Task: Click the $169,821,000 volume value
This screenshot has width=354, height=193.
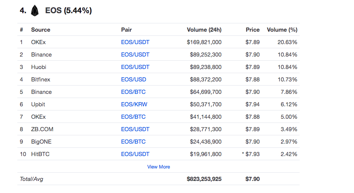Action: [204, 42]
